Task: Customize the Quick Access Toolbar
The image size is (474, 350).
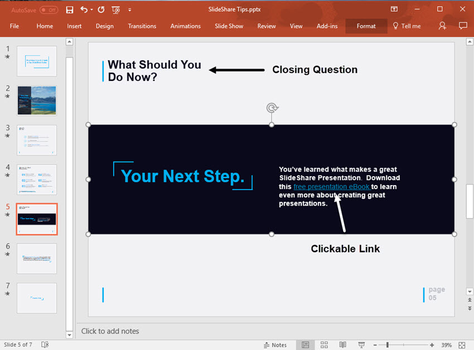Action: [129, 9]
